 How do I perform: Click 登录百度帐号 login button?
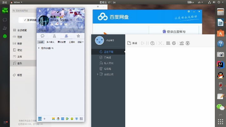(x=174, y=31)
